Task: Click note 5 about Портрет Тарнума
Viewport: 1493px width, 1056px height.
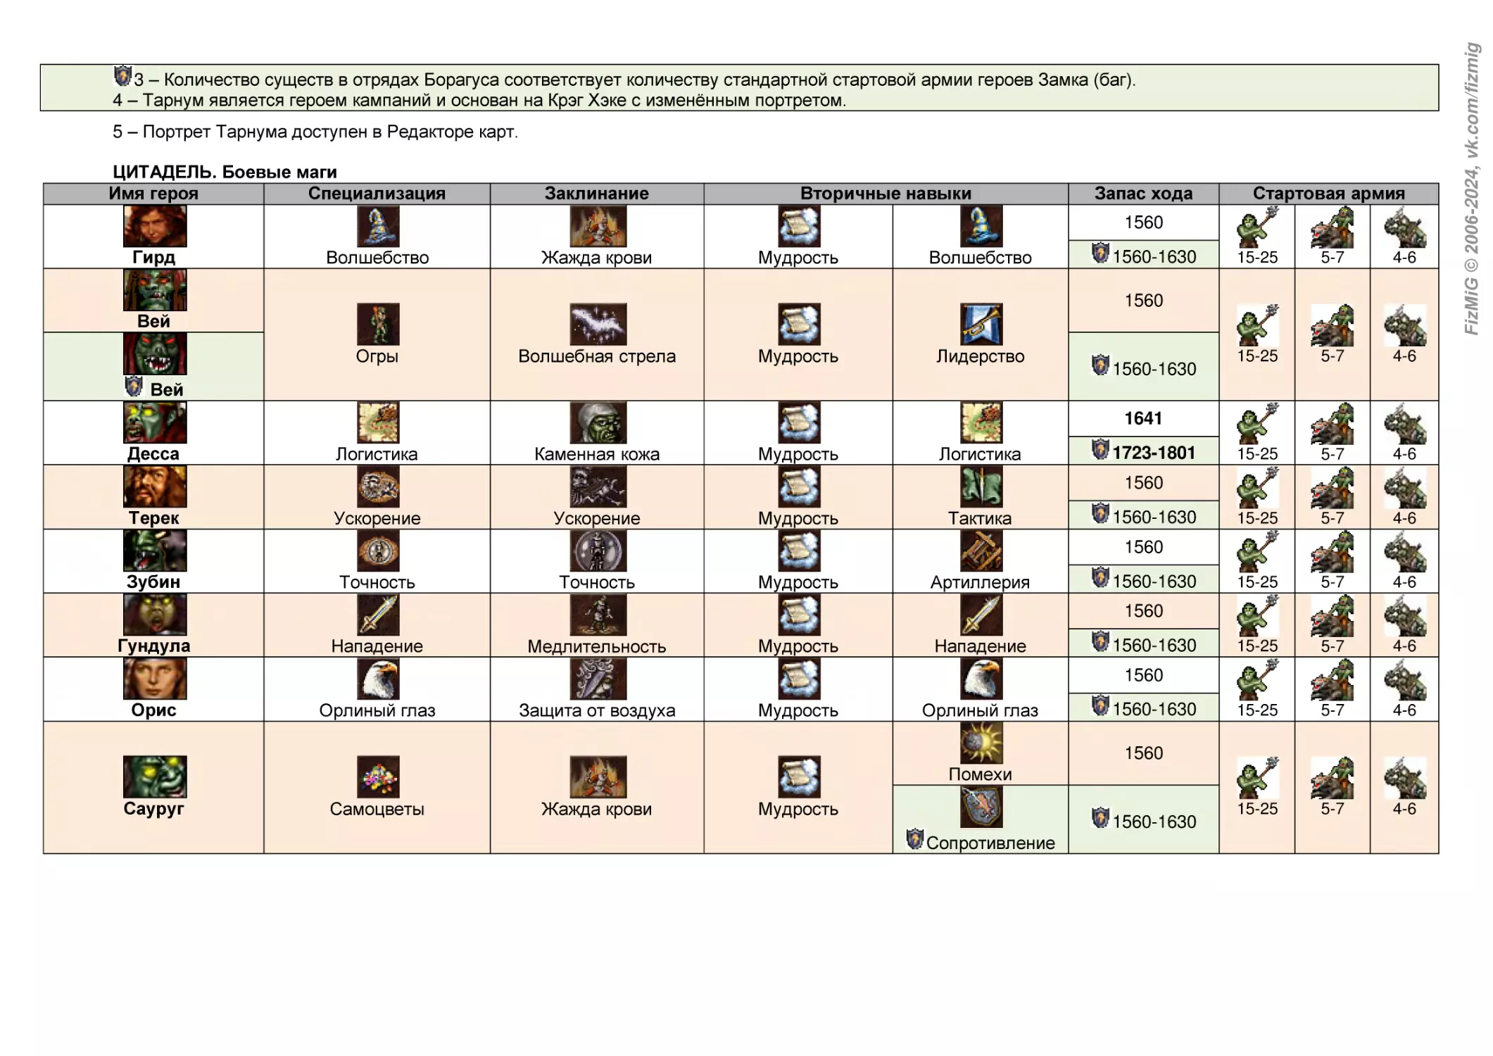Action: 315,132
